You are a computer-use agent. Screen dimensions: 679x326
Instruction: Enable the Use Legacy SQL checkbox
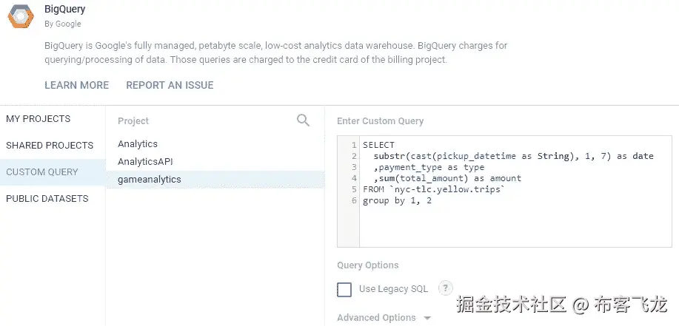tap(344, 290)
